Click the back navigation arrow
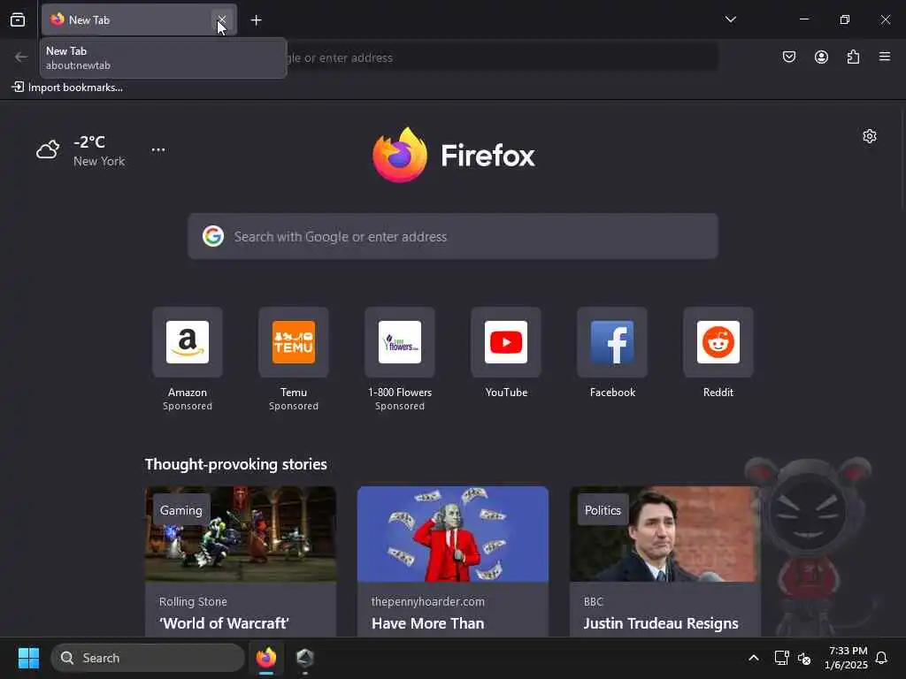Screen dimensions: 906x679 tap(21, 57)
